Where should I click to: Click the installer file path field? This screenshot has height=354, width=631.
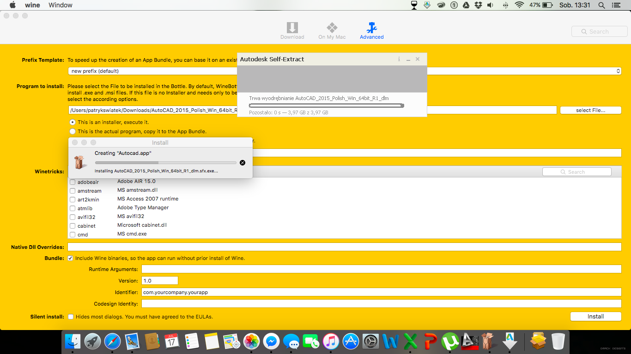[x=312, y=110]
